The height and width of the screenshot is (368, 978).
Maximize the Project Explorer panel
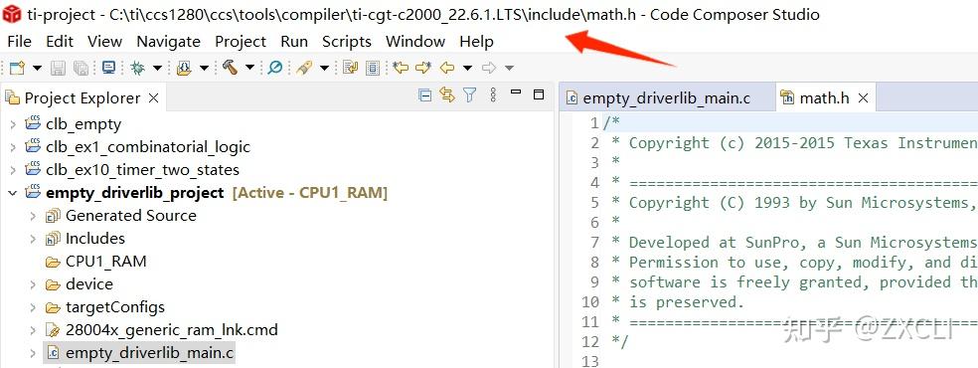coord(539,94)
